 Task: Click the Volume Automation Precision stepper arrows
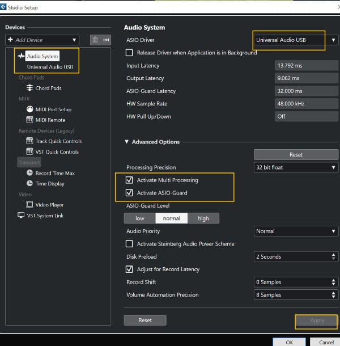(333, 295)
